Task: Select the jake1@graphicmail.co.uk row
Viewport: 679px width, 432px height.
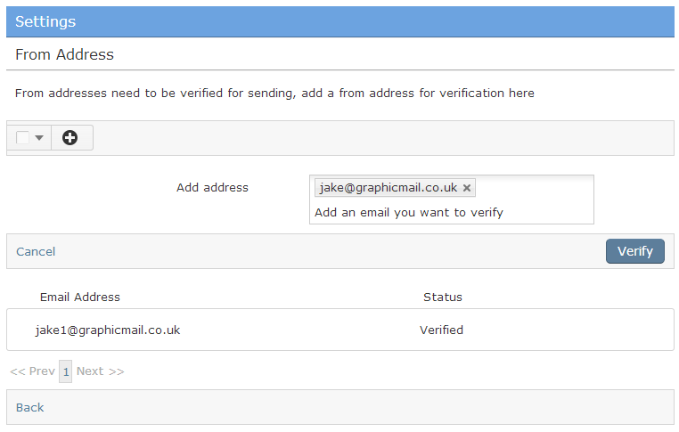Action: [x=339, y=330]
